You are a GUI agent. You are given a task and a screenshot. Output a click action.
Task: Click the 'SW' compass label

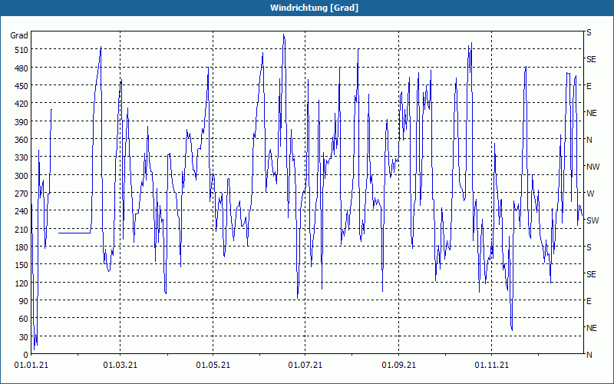click(593, 220)
